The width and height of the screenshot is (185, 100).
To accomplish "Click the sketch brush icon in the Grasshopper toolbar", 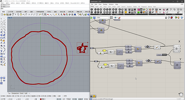I will coord(119,18).
